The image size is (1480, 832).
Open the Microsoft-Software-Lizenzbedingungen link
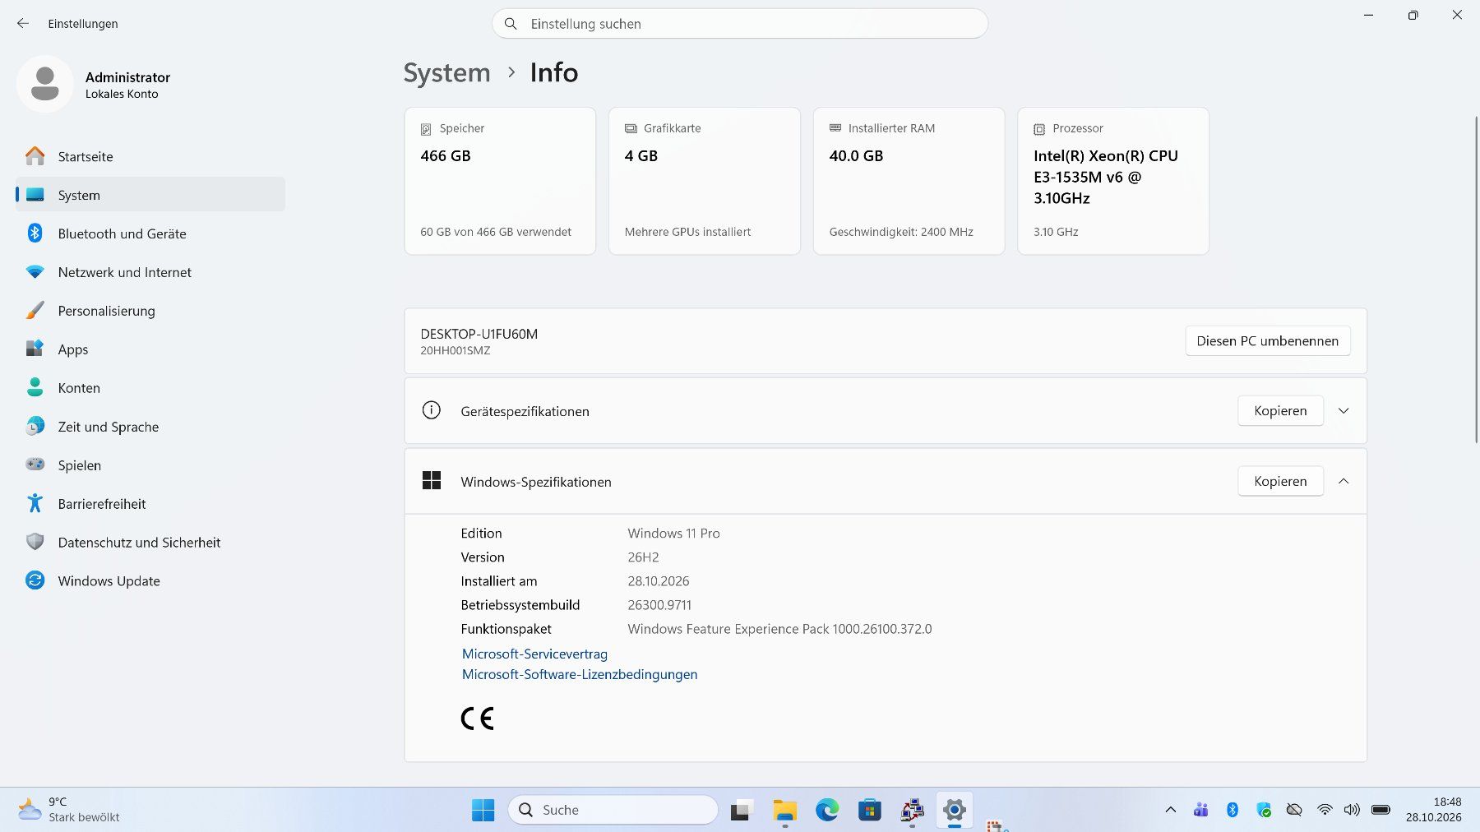[x=580, y=675]
